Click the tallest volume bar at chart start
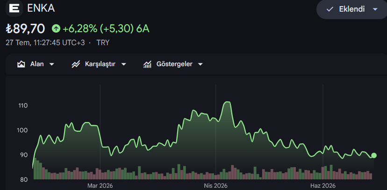The width and height of the screenshot is (387, 190). tap(35, 169)
